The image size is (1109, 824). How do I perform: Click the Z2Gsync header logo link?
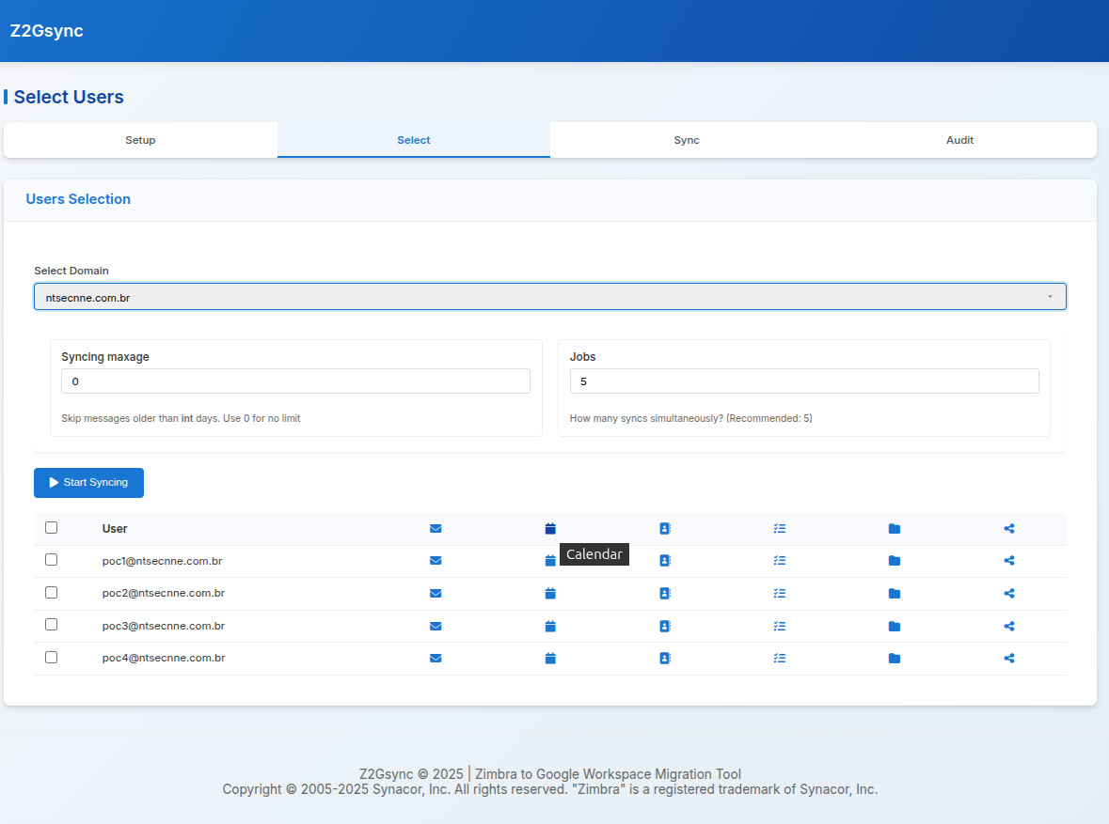[x=46, y=30]
